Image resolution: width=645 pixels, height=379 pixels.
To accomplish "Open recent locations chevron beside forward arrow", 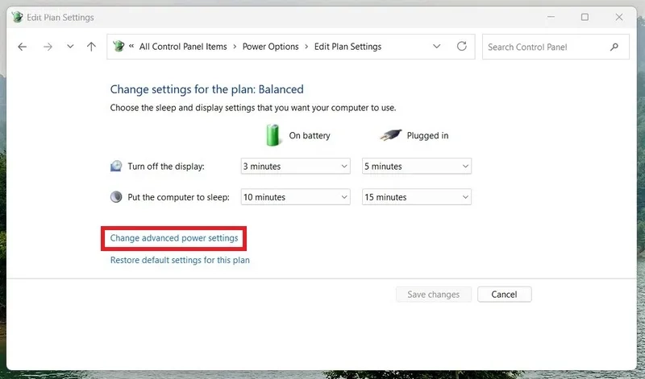I will 70,47.
